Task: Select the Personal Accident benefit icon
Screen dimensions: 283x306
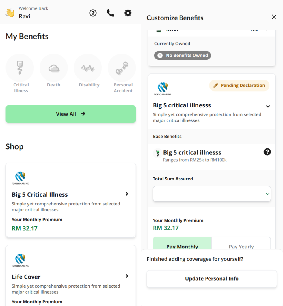Action: 122,68
